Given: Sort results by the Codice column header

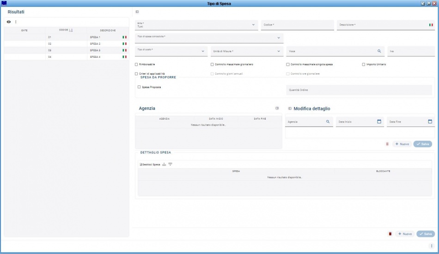Looking at the screenshot, I should (66, 30).
